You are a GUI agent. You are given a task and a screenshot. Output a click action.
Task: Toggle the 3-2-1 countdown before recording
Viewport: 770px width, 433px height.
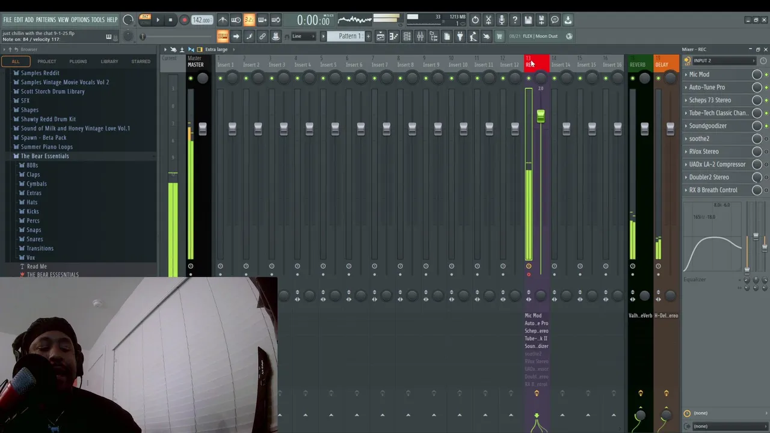[x=249, y=20]
